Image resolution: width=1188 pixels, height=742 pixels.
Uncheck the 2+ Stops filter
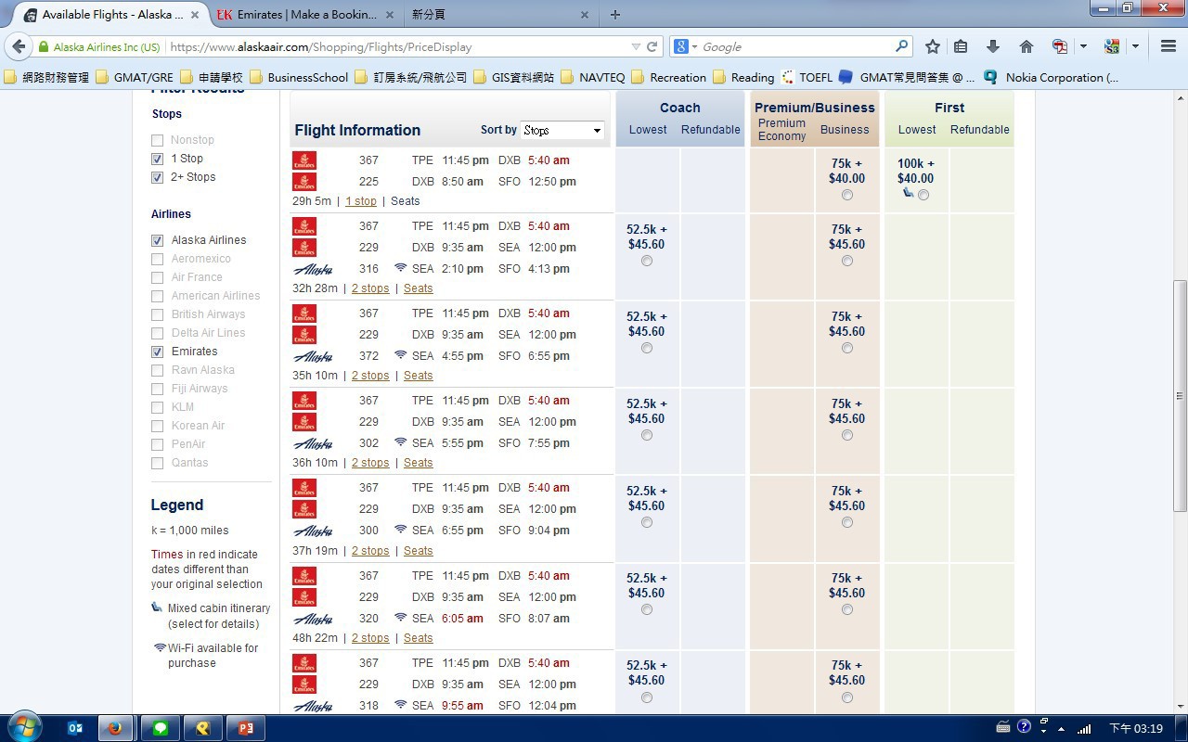[x=157, y=177]
